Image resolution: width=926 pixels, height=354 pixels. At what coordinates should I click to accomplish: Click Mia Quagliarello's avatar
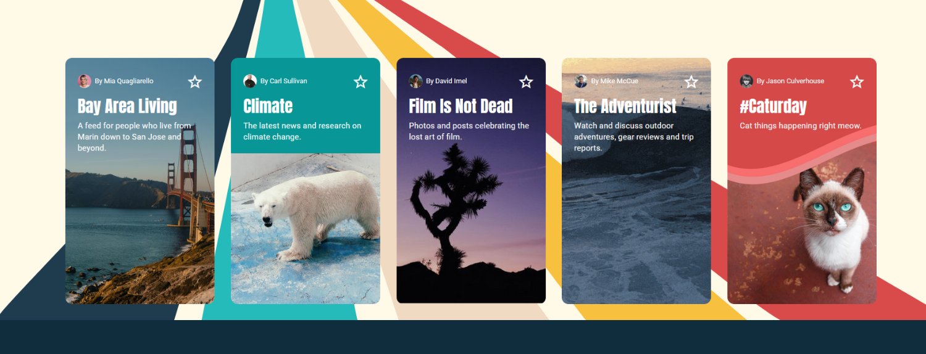pos(85,81)
